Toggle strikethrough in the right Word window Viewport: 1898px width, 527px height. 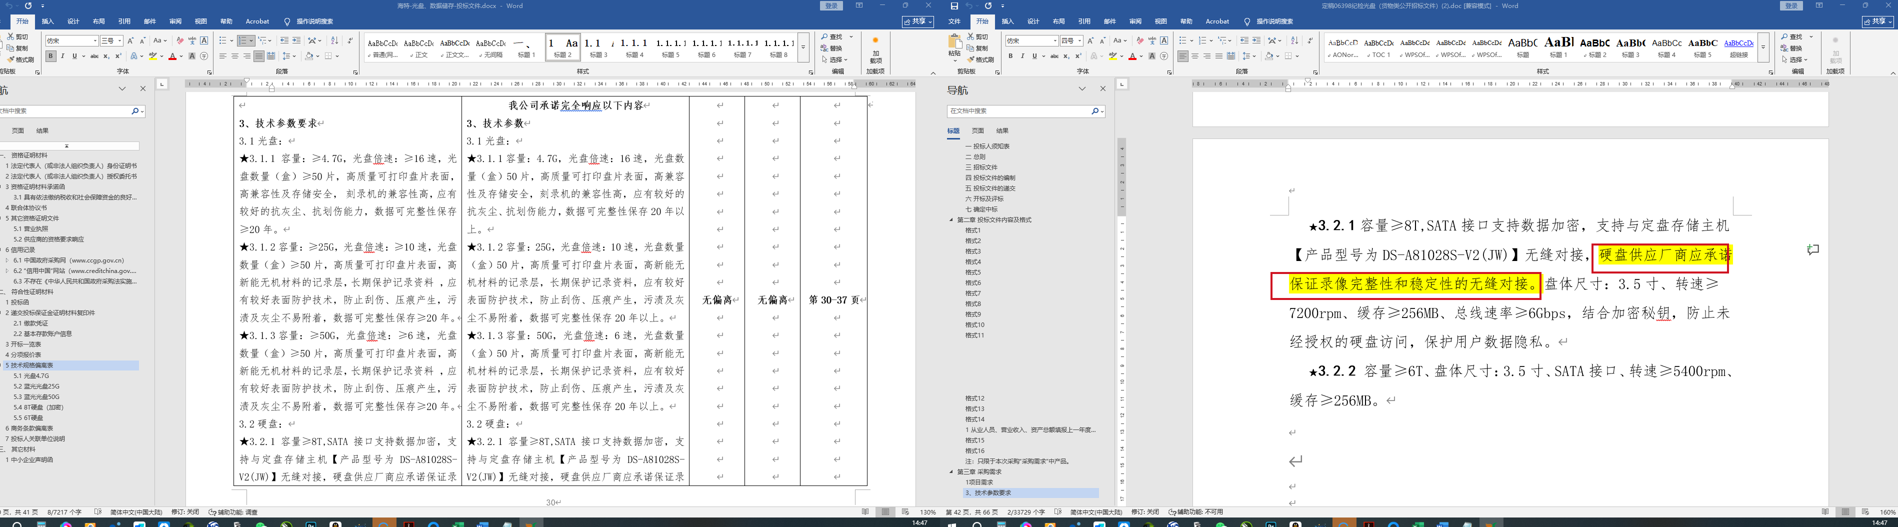1054,56
